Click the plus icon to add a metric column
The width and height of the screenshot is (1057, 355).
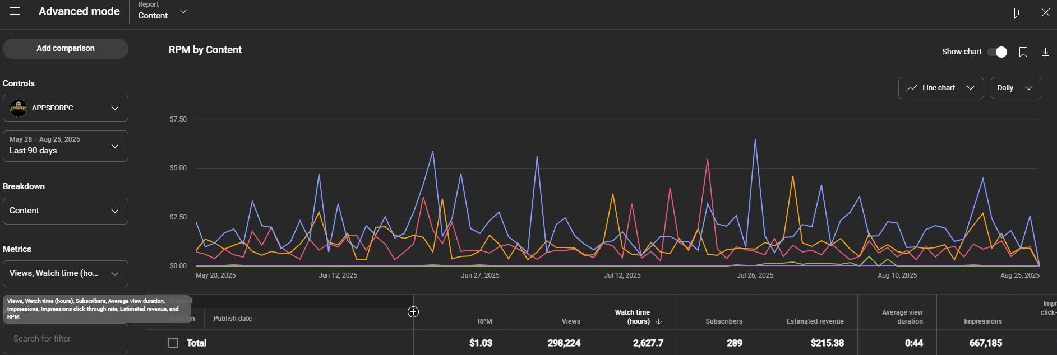tap(413, 312)
